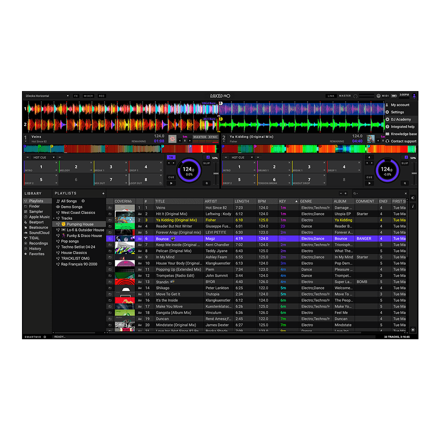Expand the Tracks playlist folder
440x440 pixels.
pyautogui.click(x=54, y=218)
